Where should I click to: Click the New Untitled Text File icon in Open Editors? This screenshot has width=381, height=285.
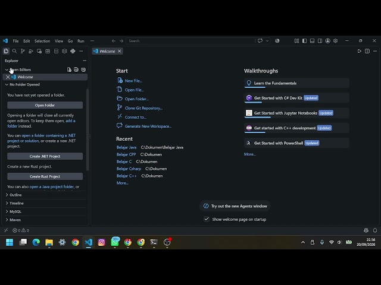(x=69, y=69)
